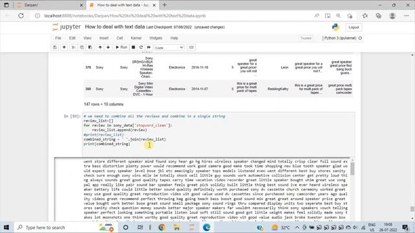Open the command palette keyboard icon
415x233 pixels.
click(x=191, y=47)
